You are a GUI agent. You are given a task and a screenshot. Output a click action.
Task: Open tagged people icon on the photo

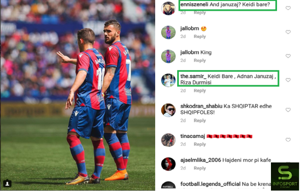[x=7, y=184]
